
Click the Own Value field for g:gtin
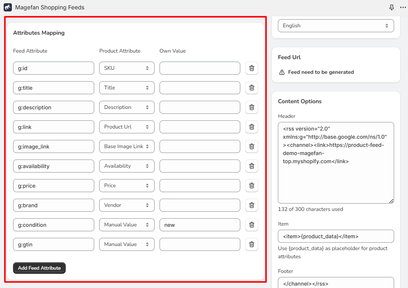pos(200,244)
